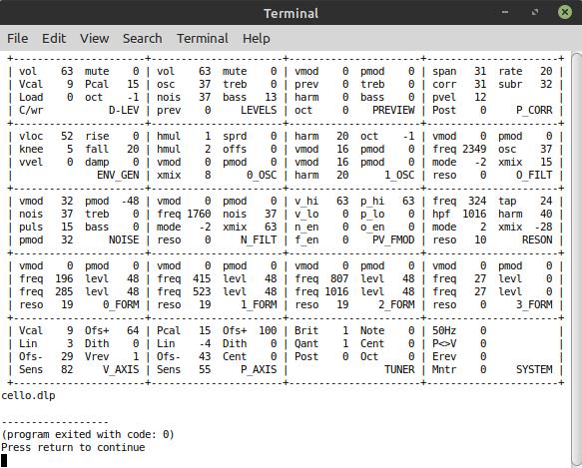Click the D-LEV panel label
This screenshot has height=468, width=582.
pyautogui.click(x=124, y=110)
